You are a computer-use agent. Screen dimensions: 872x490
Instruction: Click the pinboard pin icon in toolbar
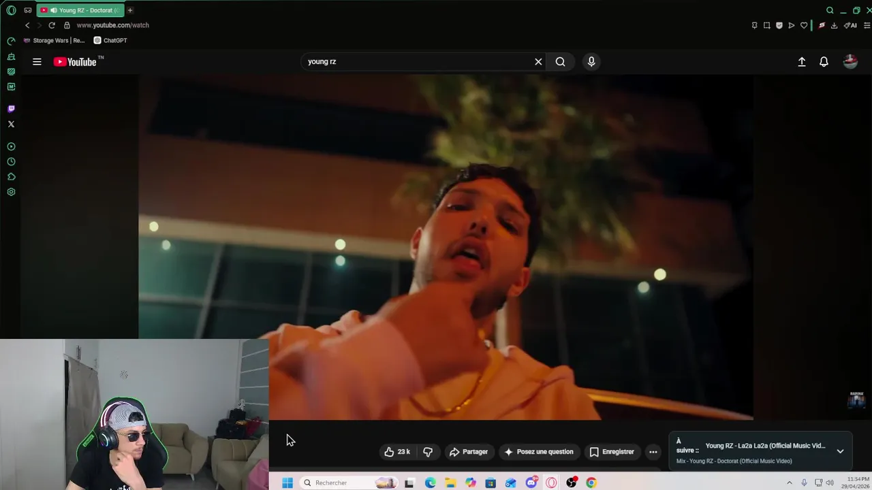coord(754,25)
